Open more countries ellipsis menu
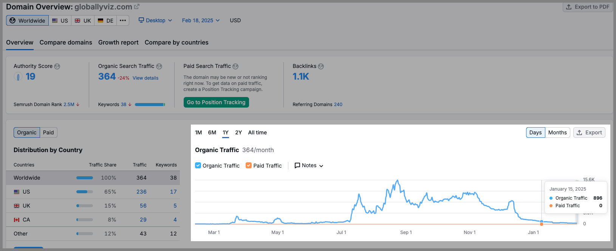Image resolution: width=616 pixels, height=251 pixels. (123, 20)
